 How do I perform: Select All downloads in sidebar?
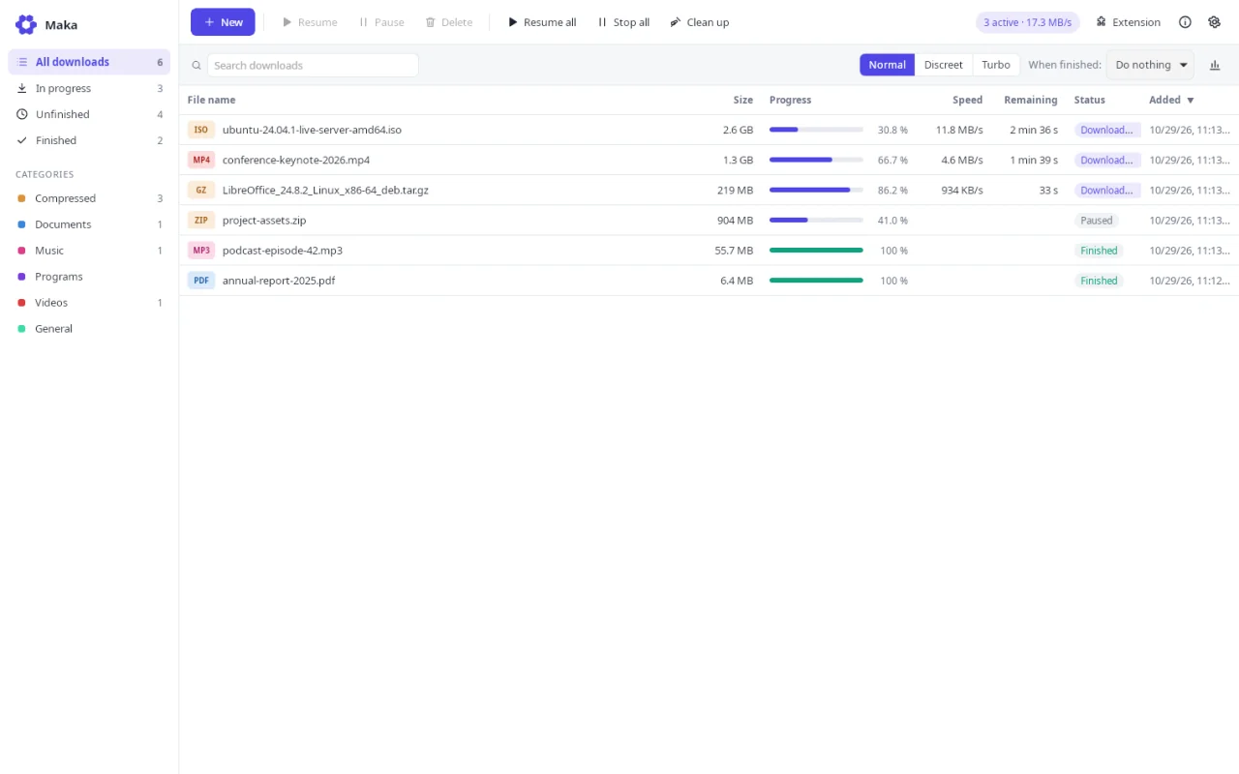89,62
